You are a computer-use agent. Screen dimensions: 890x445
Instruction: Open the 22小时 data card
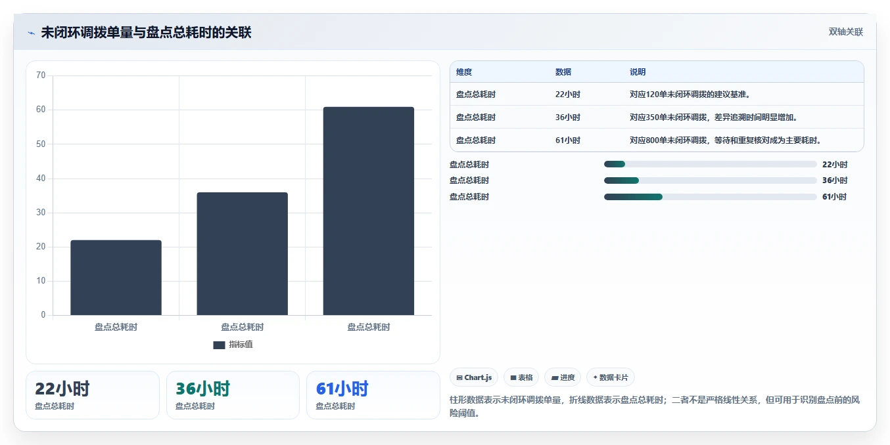[x=93, y=395]
